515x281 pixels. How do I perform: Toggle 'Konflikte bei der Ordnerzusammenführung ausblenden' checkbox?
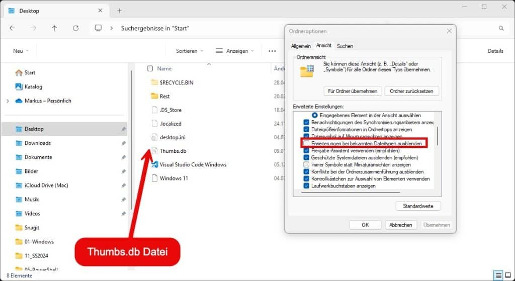[306, 172]
